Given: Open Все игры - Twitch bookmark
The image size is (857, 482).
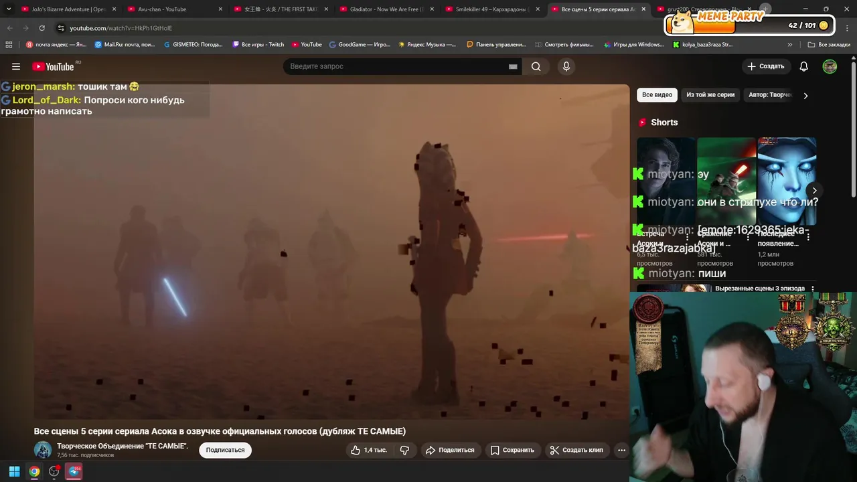Looking at the screenshot, I should tap(258, 45).
